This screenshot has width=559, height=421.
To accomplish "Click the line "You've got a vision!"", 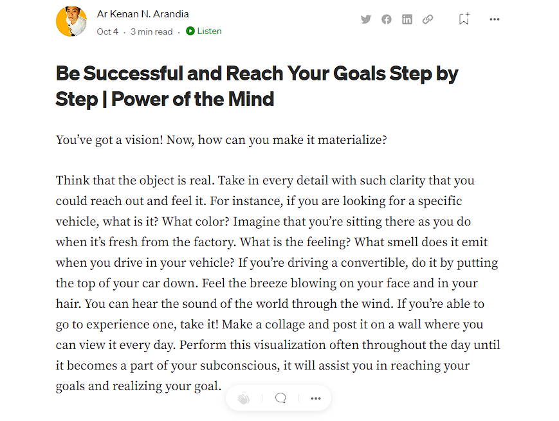I will [x=109, y=139].
